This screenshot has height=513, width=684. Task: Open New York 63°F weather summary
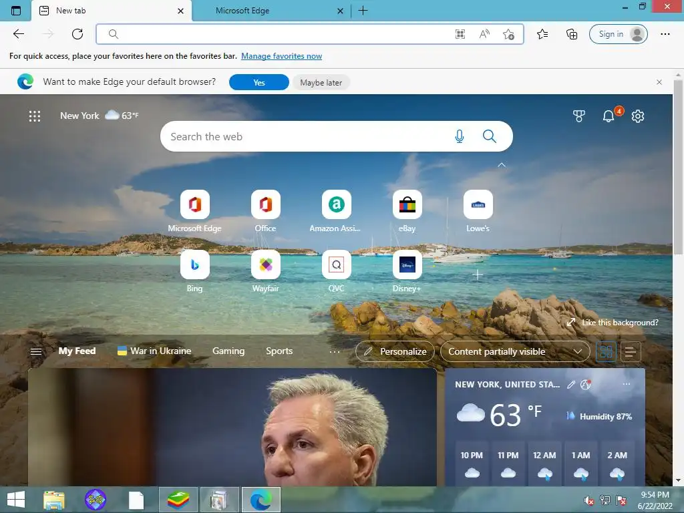[100, 116]
